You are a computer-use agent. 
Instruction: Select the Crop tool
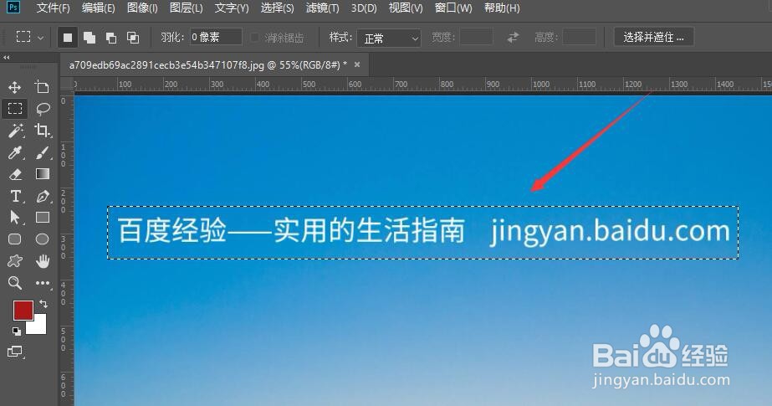(x=43, y=130)
